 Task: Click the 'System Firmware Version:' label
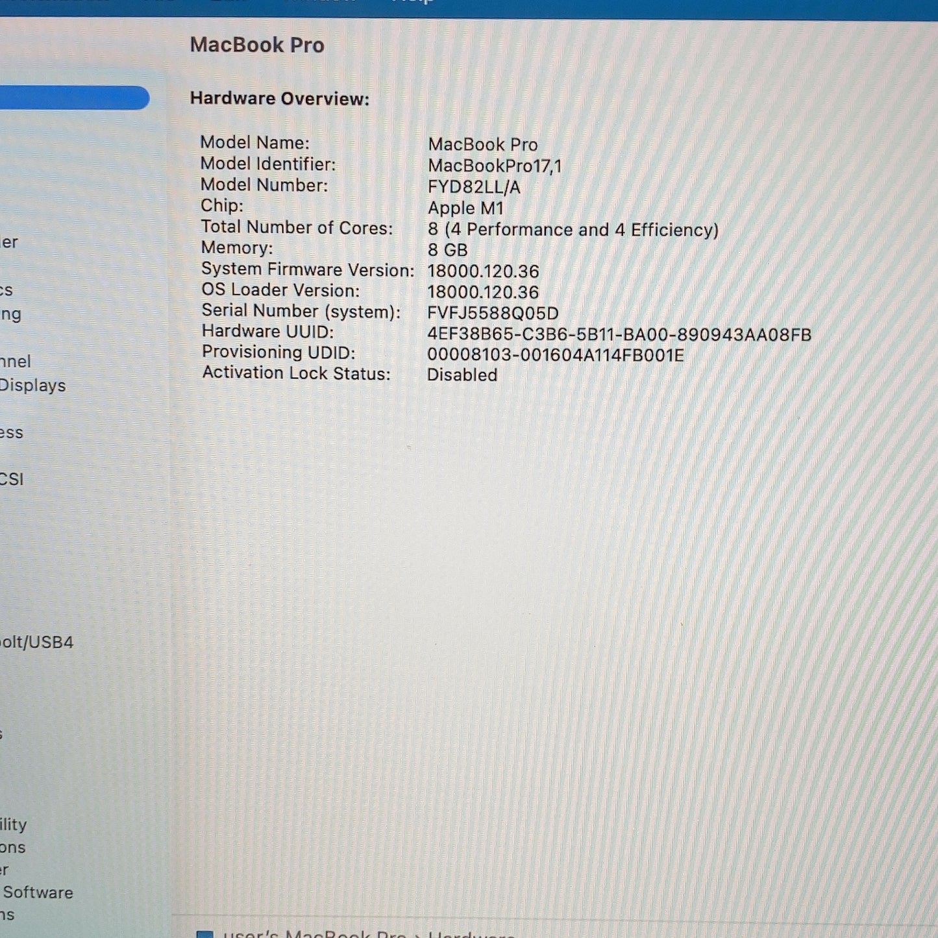308,269
